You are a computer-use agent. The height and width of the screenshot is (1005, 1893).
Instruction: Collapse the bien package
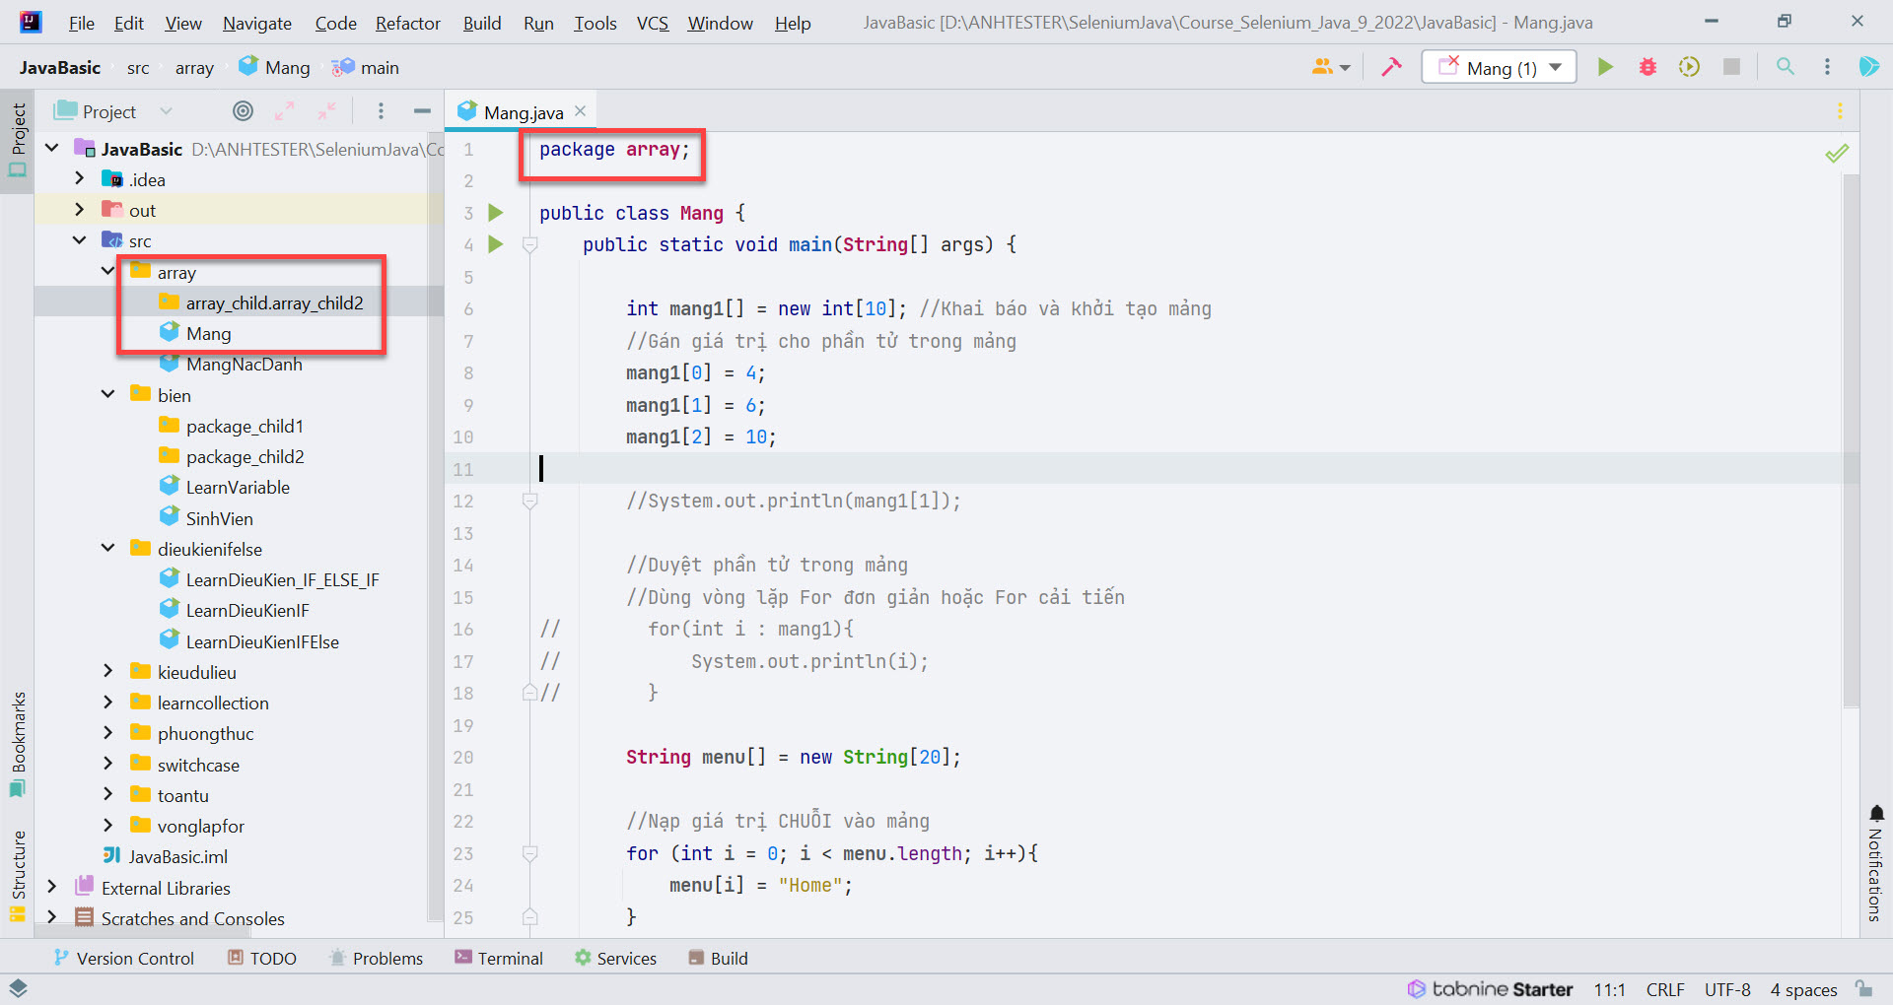pyautogui.click(x=108, y=395)
